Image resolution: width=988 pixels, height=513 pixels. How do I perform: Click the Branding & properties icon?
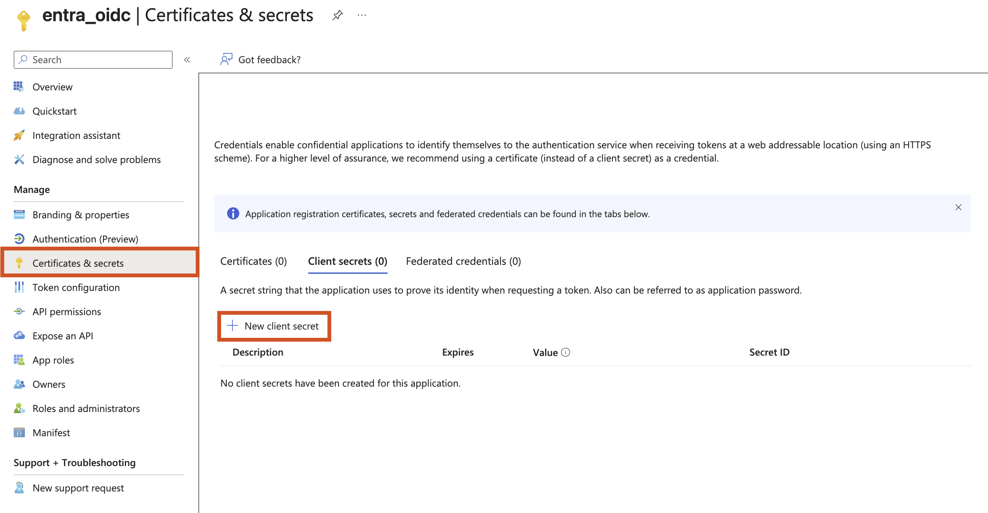(19, 215)
